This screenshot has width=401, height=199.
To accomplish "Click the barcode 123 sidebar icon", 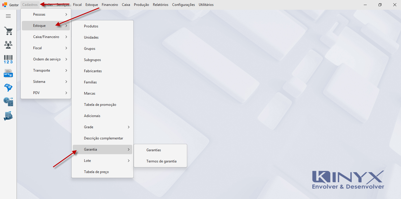I will [x=8, y=59].
